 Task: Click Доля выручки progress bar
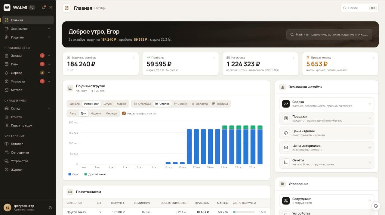(245, 212)
